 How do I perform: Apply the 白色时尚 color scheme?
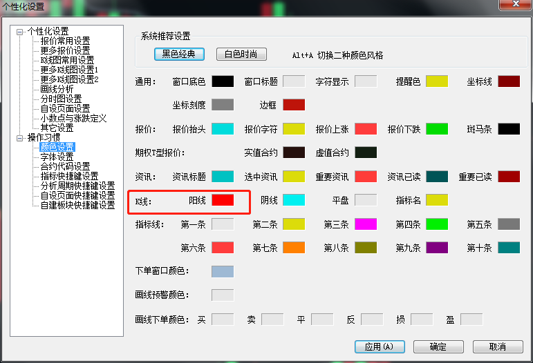tap(241, 55)
